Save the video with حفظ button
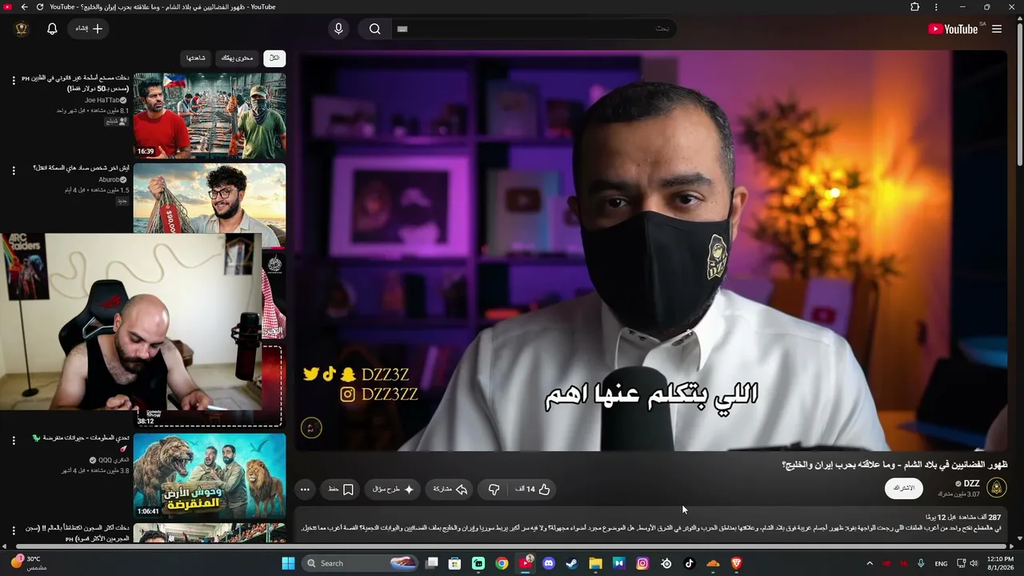1024x576 pixels. (341, 489)
